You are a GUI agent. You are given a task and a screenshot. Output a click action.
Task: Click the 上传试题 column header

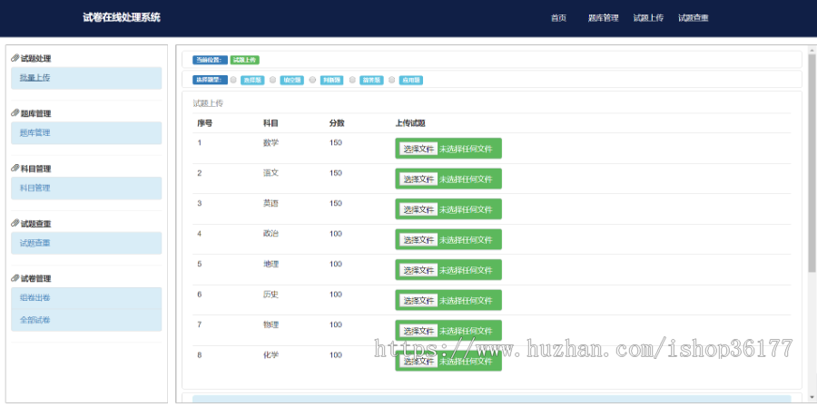click(x=410, y=123)
